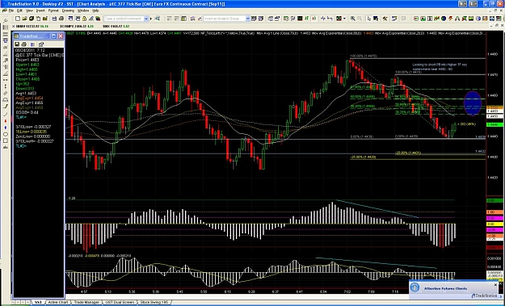Click the OSOB= 0.44 row
The image size is (505, 306).
tap(27, 112)
